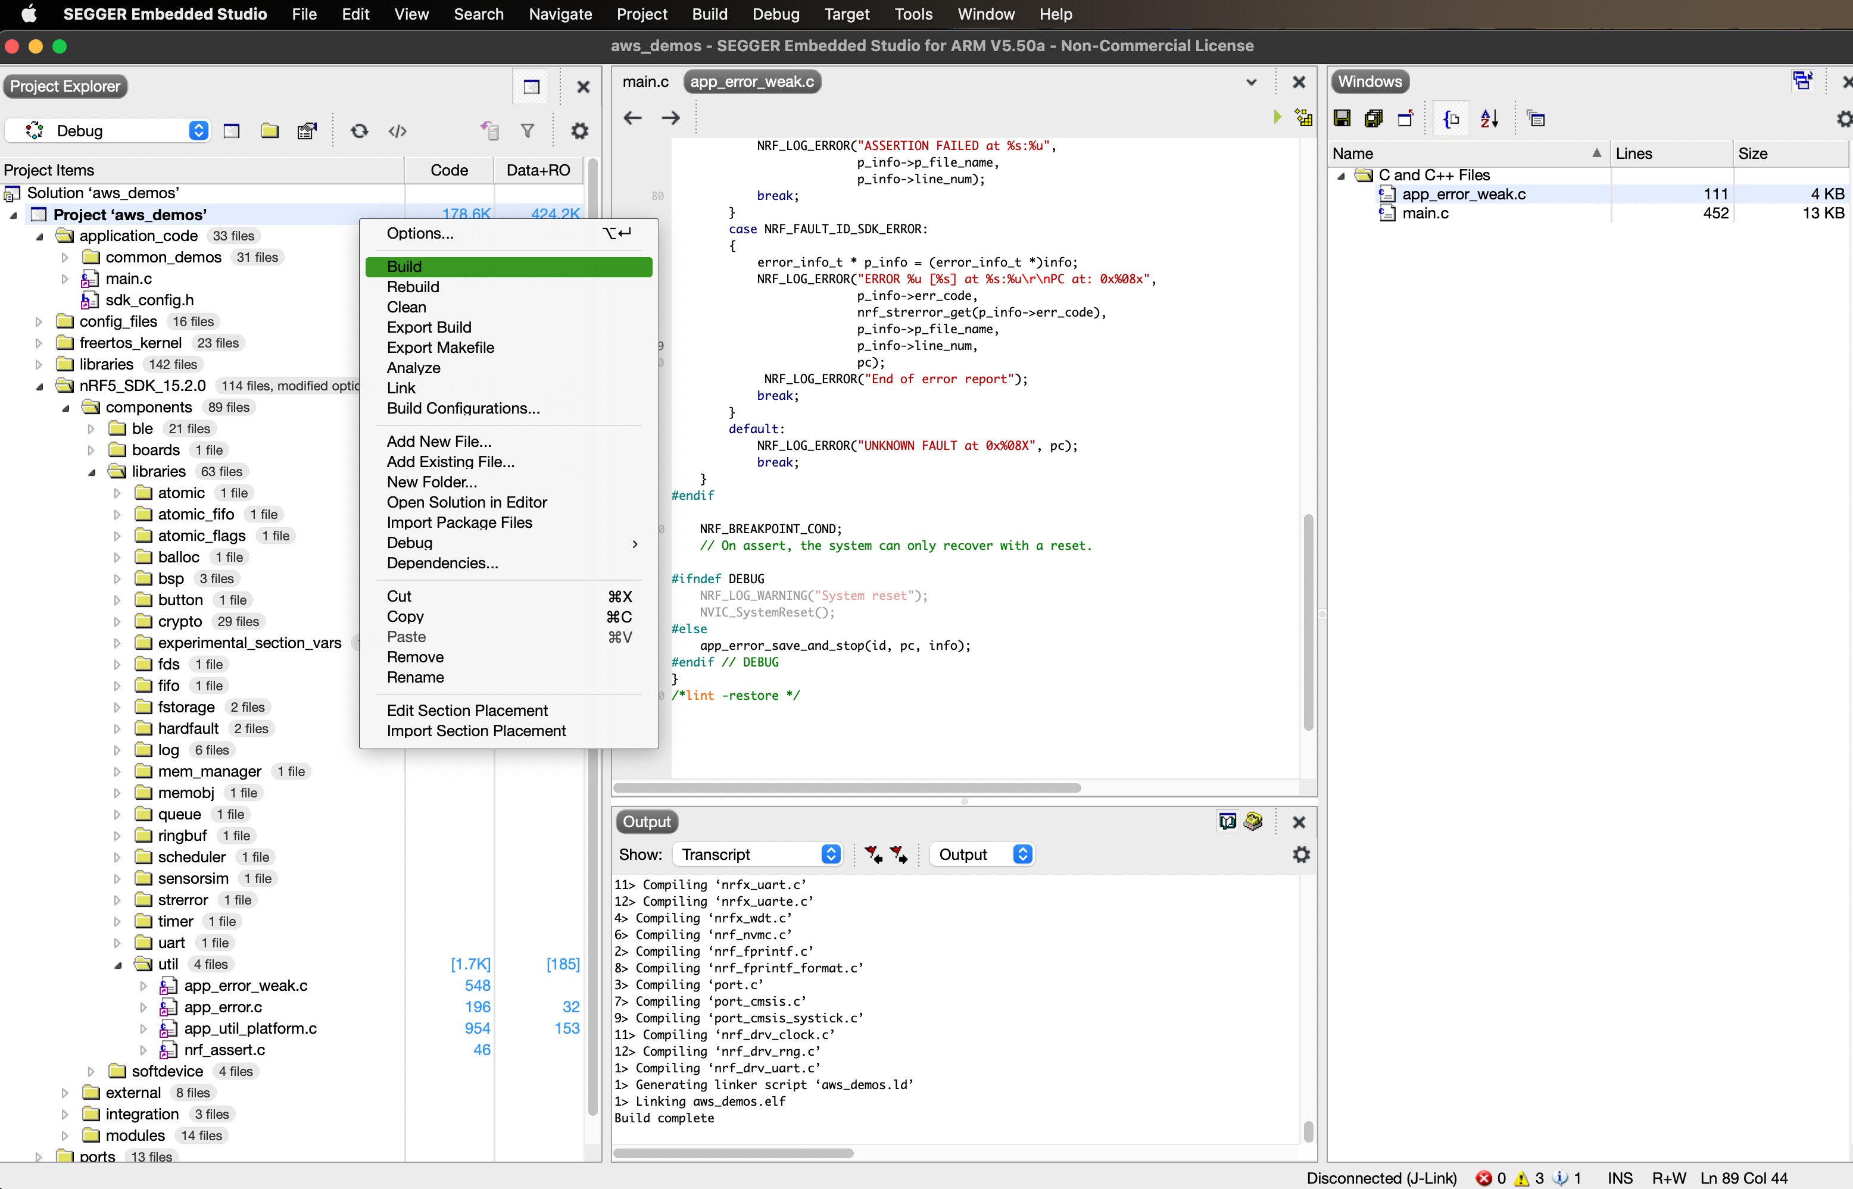Toggle group-by-type braces icon in Windows panel

tap(1451, 119)
